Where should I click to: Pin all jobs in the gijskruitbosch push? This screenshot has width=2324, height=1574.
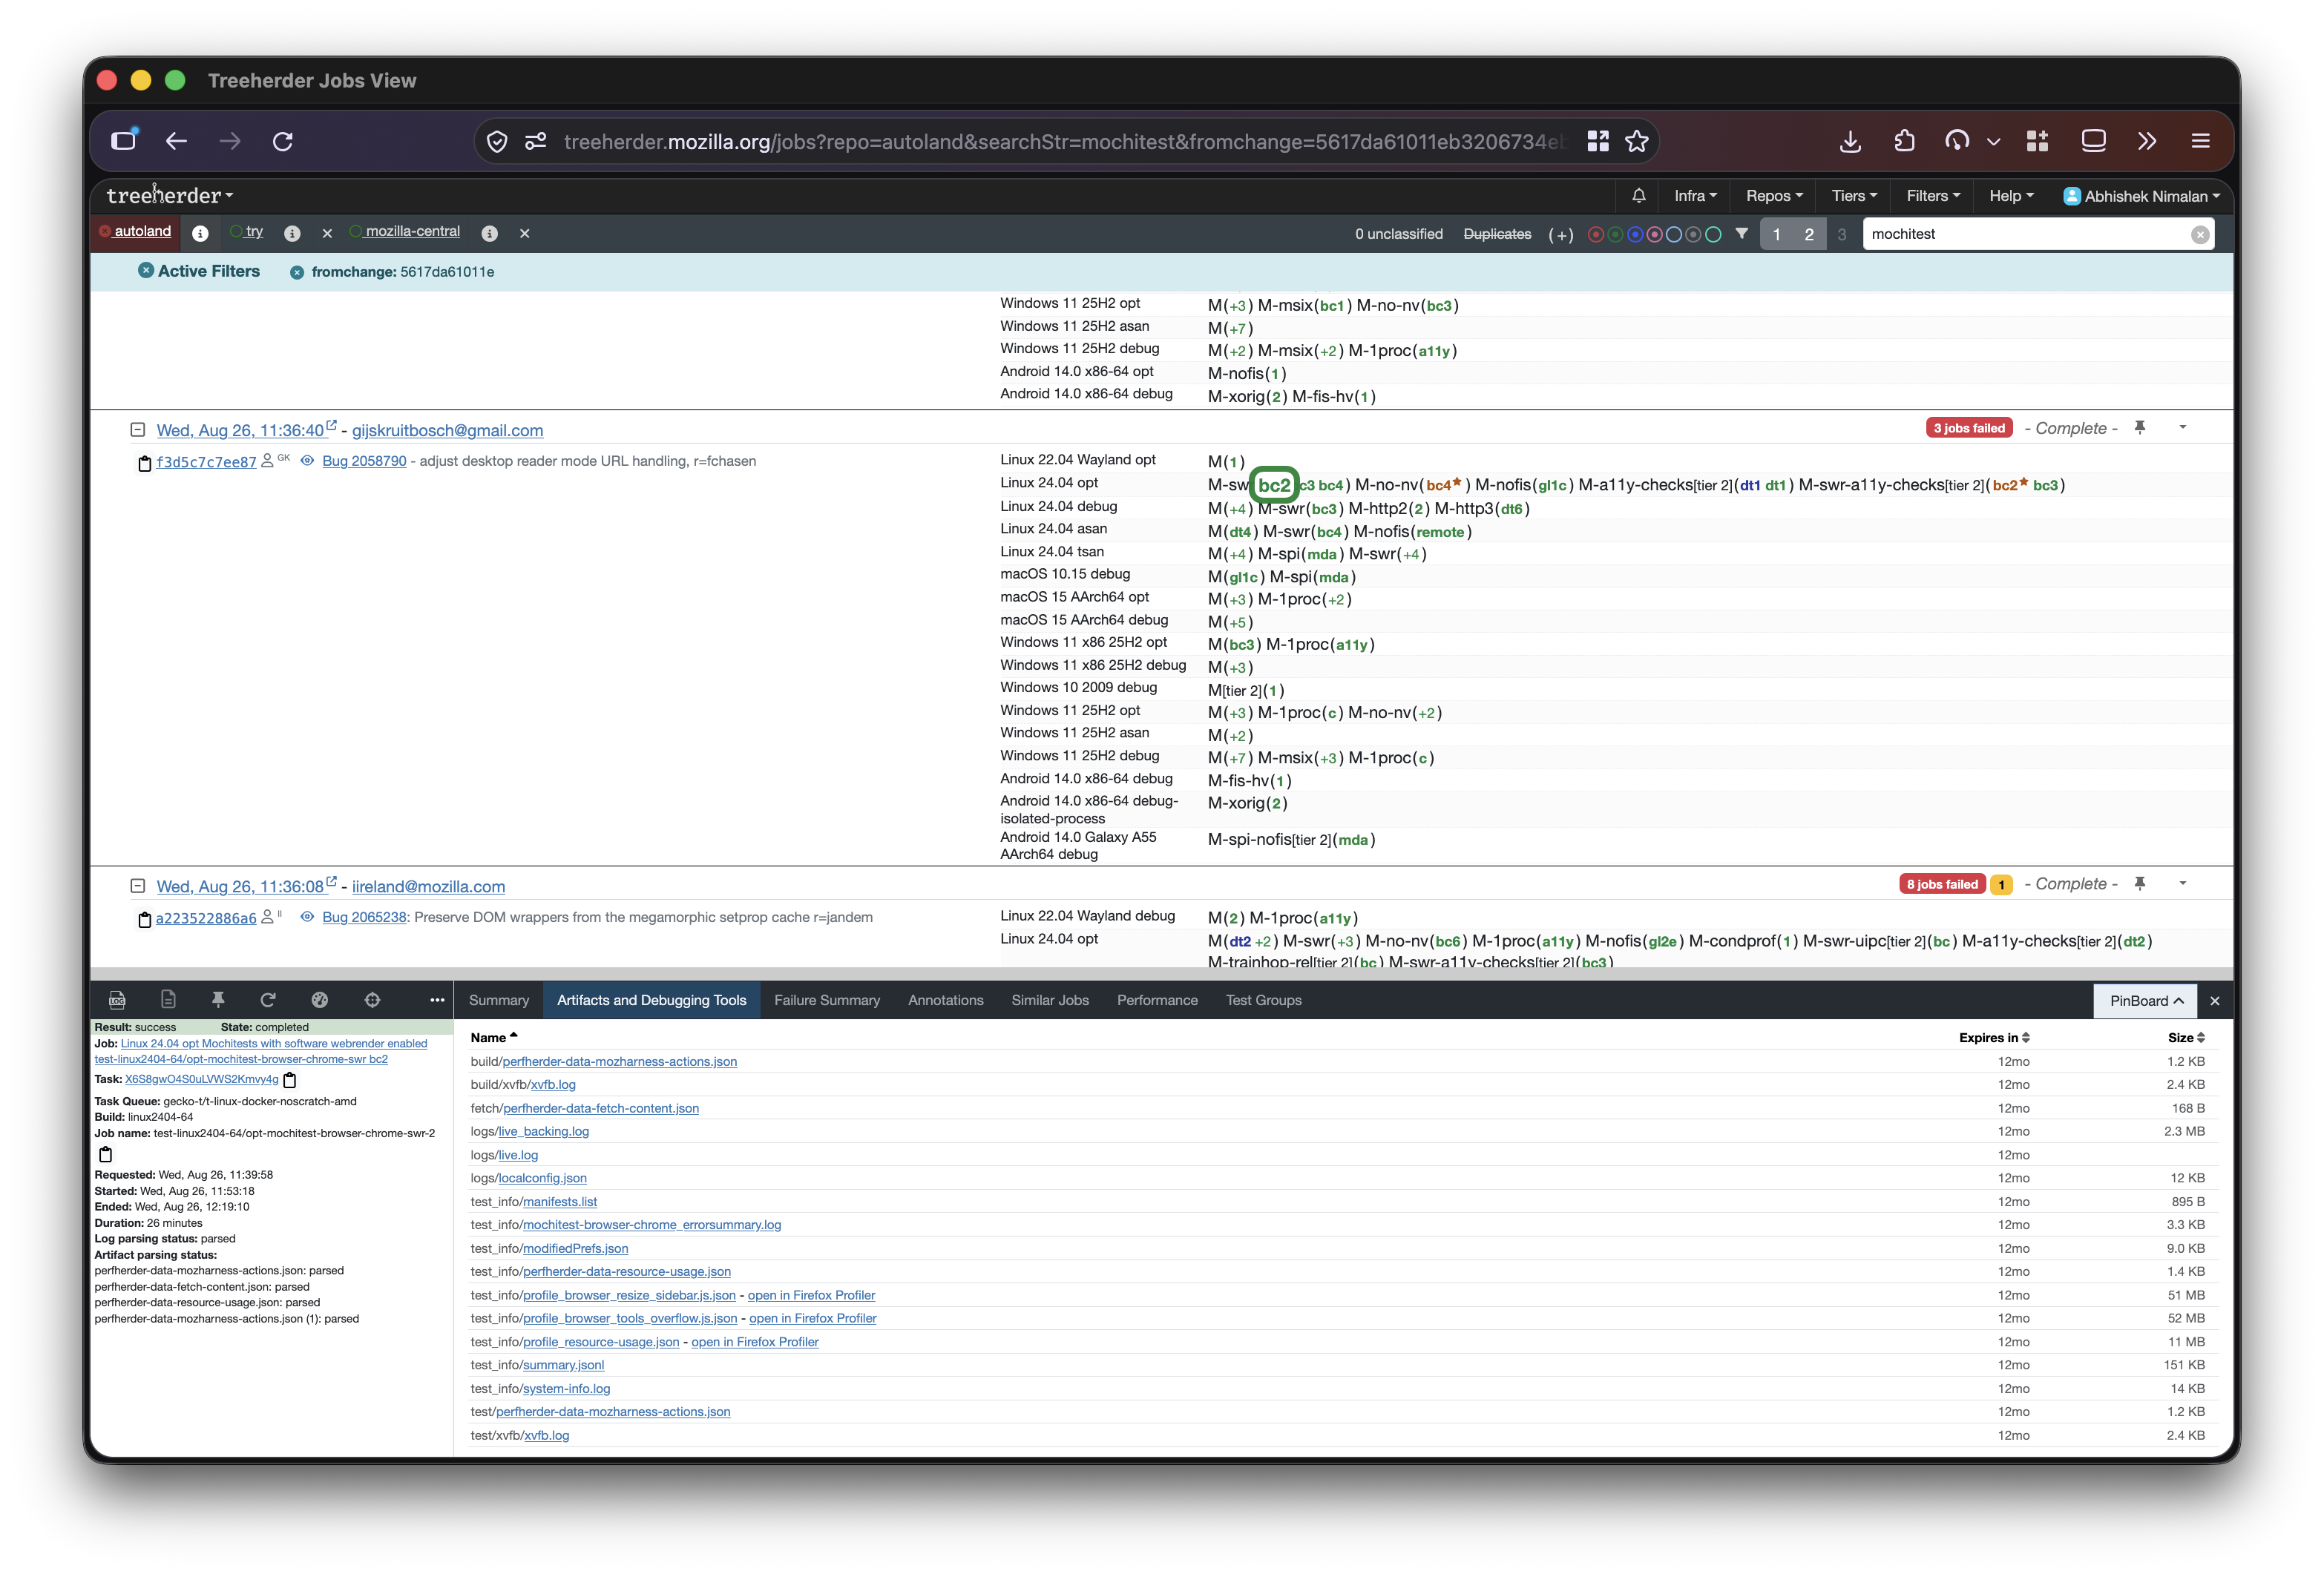2140,428
